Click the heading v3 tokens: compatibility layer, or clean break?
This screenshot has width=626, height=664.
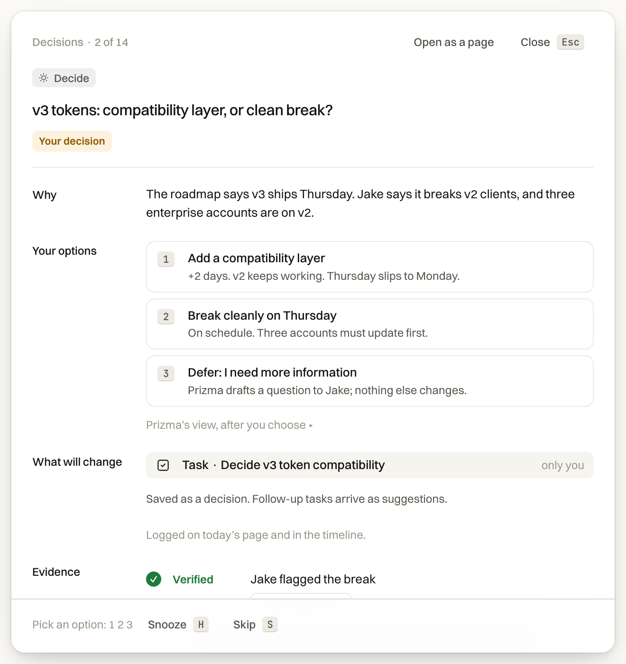[x=183, y=110]
